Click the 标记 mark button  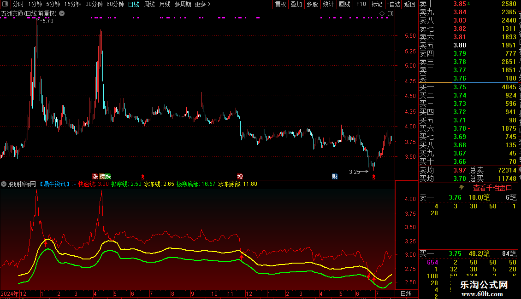pos(377,4)
